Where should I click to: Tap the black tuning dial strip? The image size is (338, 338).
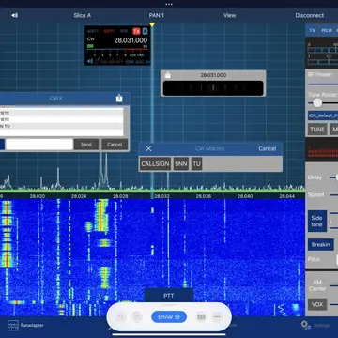[213, 88]
